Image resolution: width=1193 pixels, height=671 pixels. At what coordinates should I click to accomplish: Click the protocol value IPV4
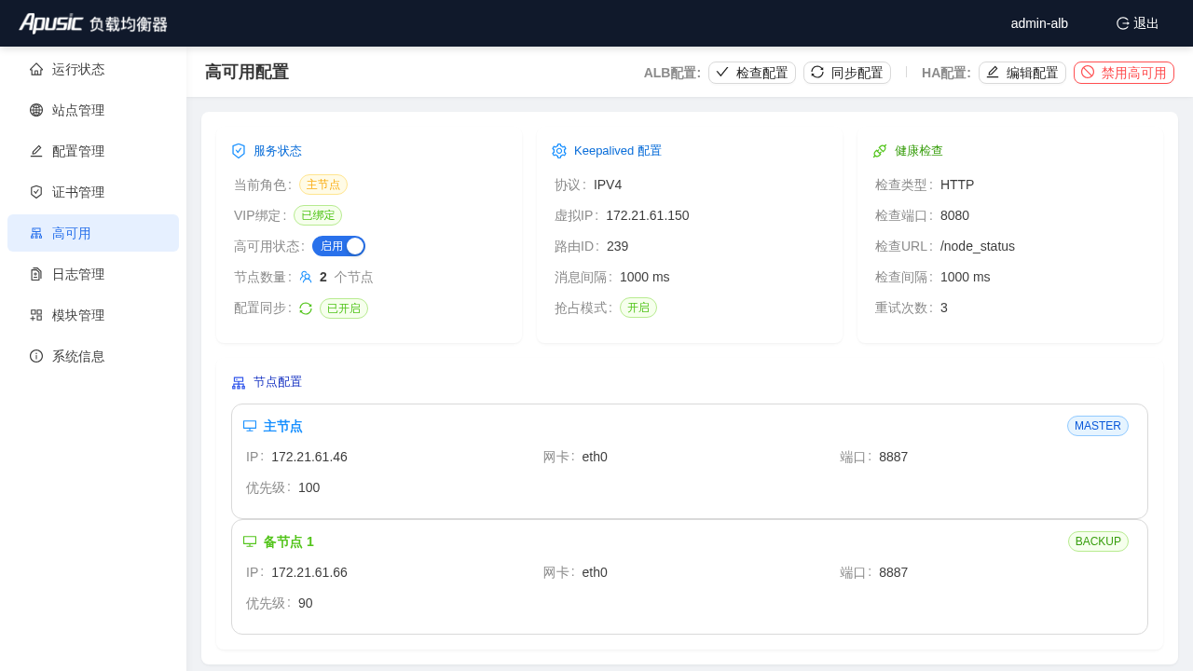tap(608, 185)
